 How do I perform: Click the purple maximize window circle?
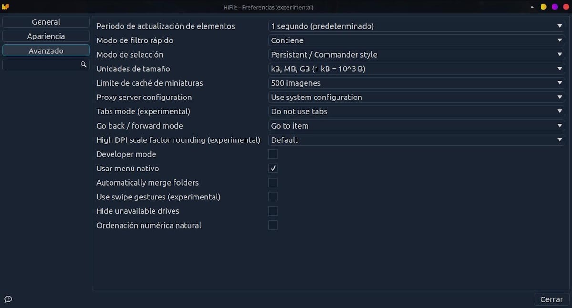[555, 7]
